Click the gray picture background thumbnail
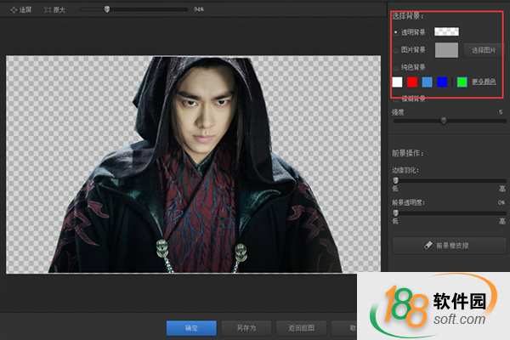Screen dimensions: 510x340 coord(446,50)
